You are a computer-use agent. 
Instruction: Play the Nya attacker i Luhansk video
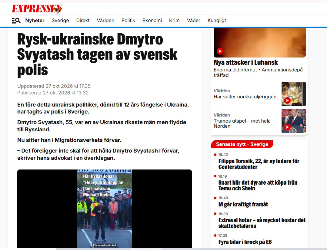[x=220, y=51]
